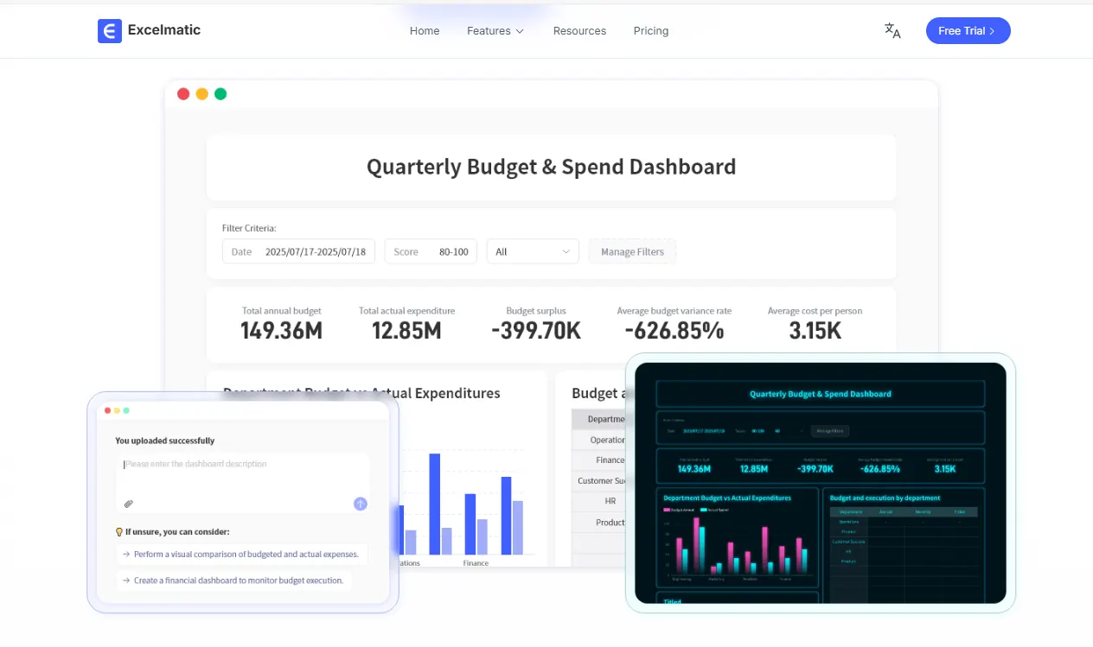Open the Date range filter 2025/07/17-2025/07/18

pyautogui.click(x=298, y=251)
